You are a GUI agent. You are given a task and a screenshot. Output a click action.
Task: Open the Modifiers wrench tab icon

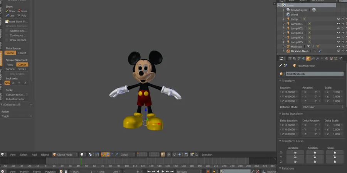tap(318, 59)
